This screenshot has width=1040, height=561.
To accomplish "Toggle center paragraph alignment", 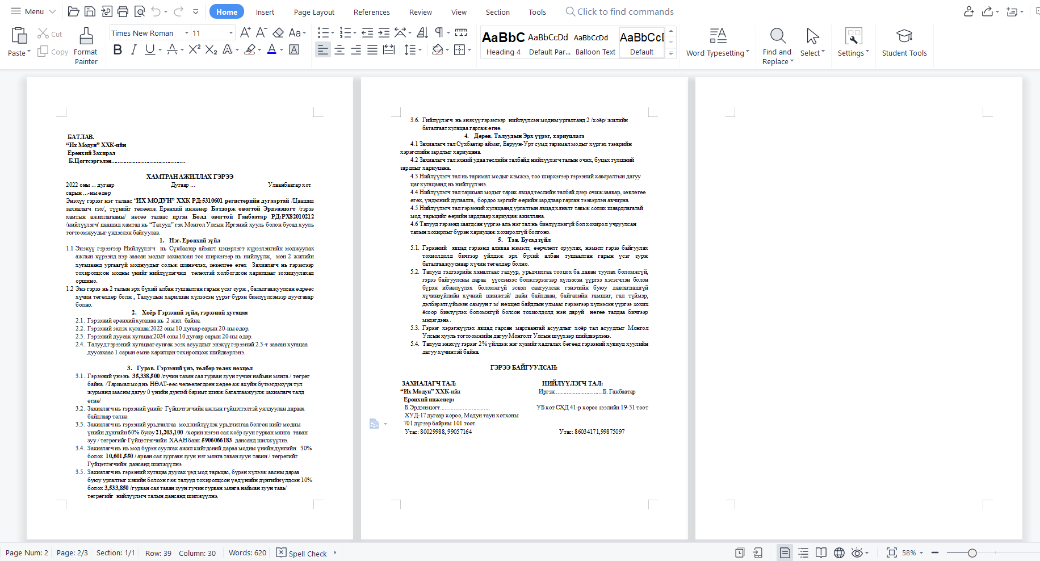I will 339,50.
